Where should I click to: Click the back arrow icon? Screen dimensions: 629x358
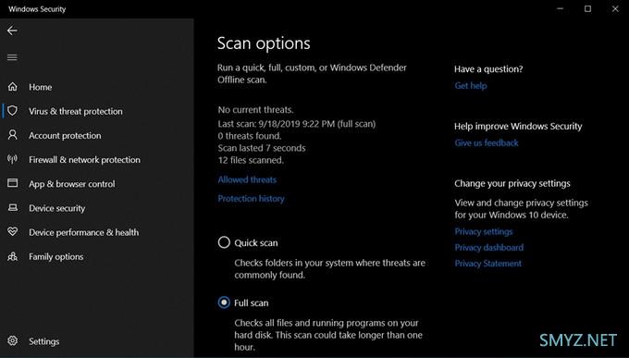tap(12, 31)
